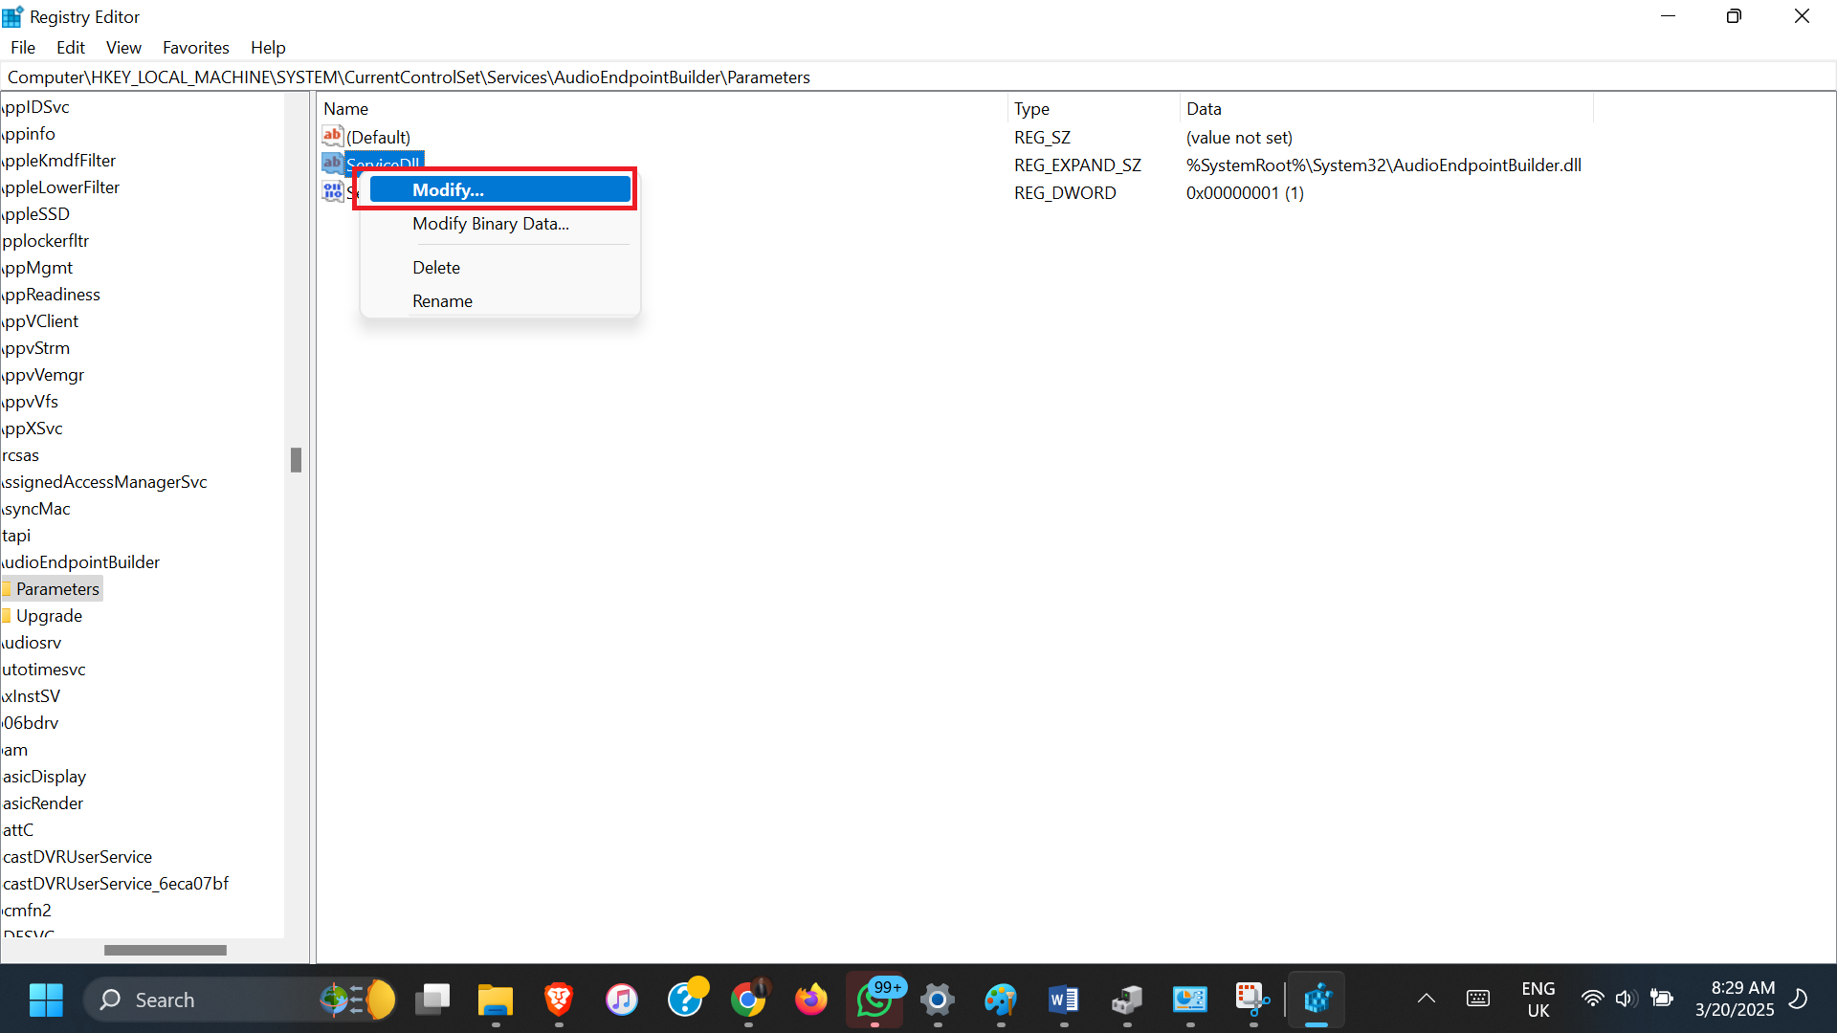The width and height of the screenshot is (1837, 1033).
Task: Click the (Default) value icon
Action: pos(332,137)
